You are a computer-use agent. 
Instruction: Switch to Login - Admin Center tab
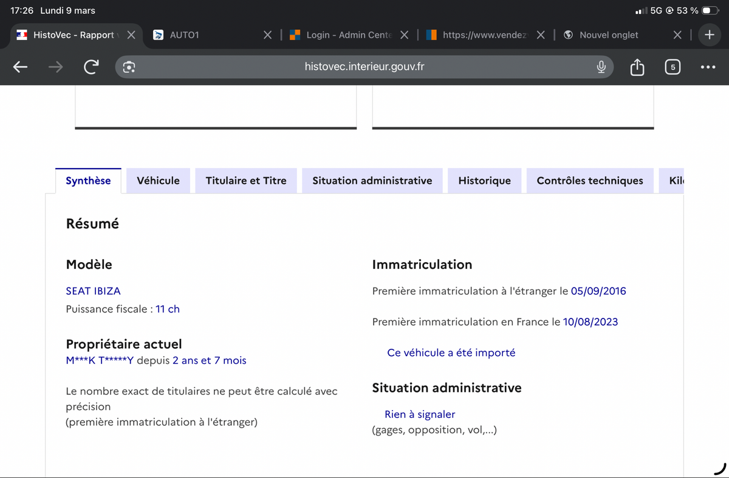point(346,35)
